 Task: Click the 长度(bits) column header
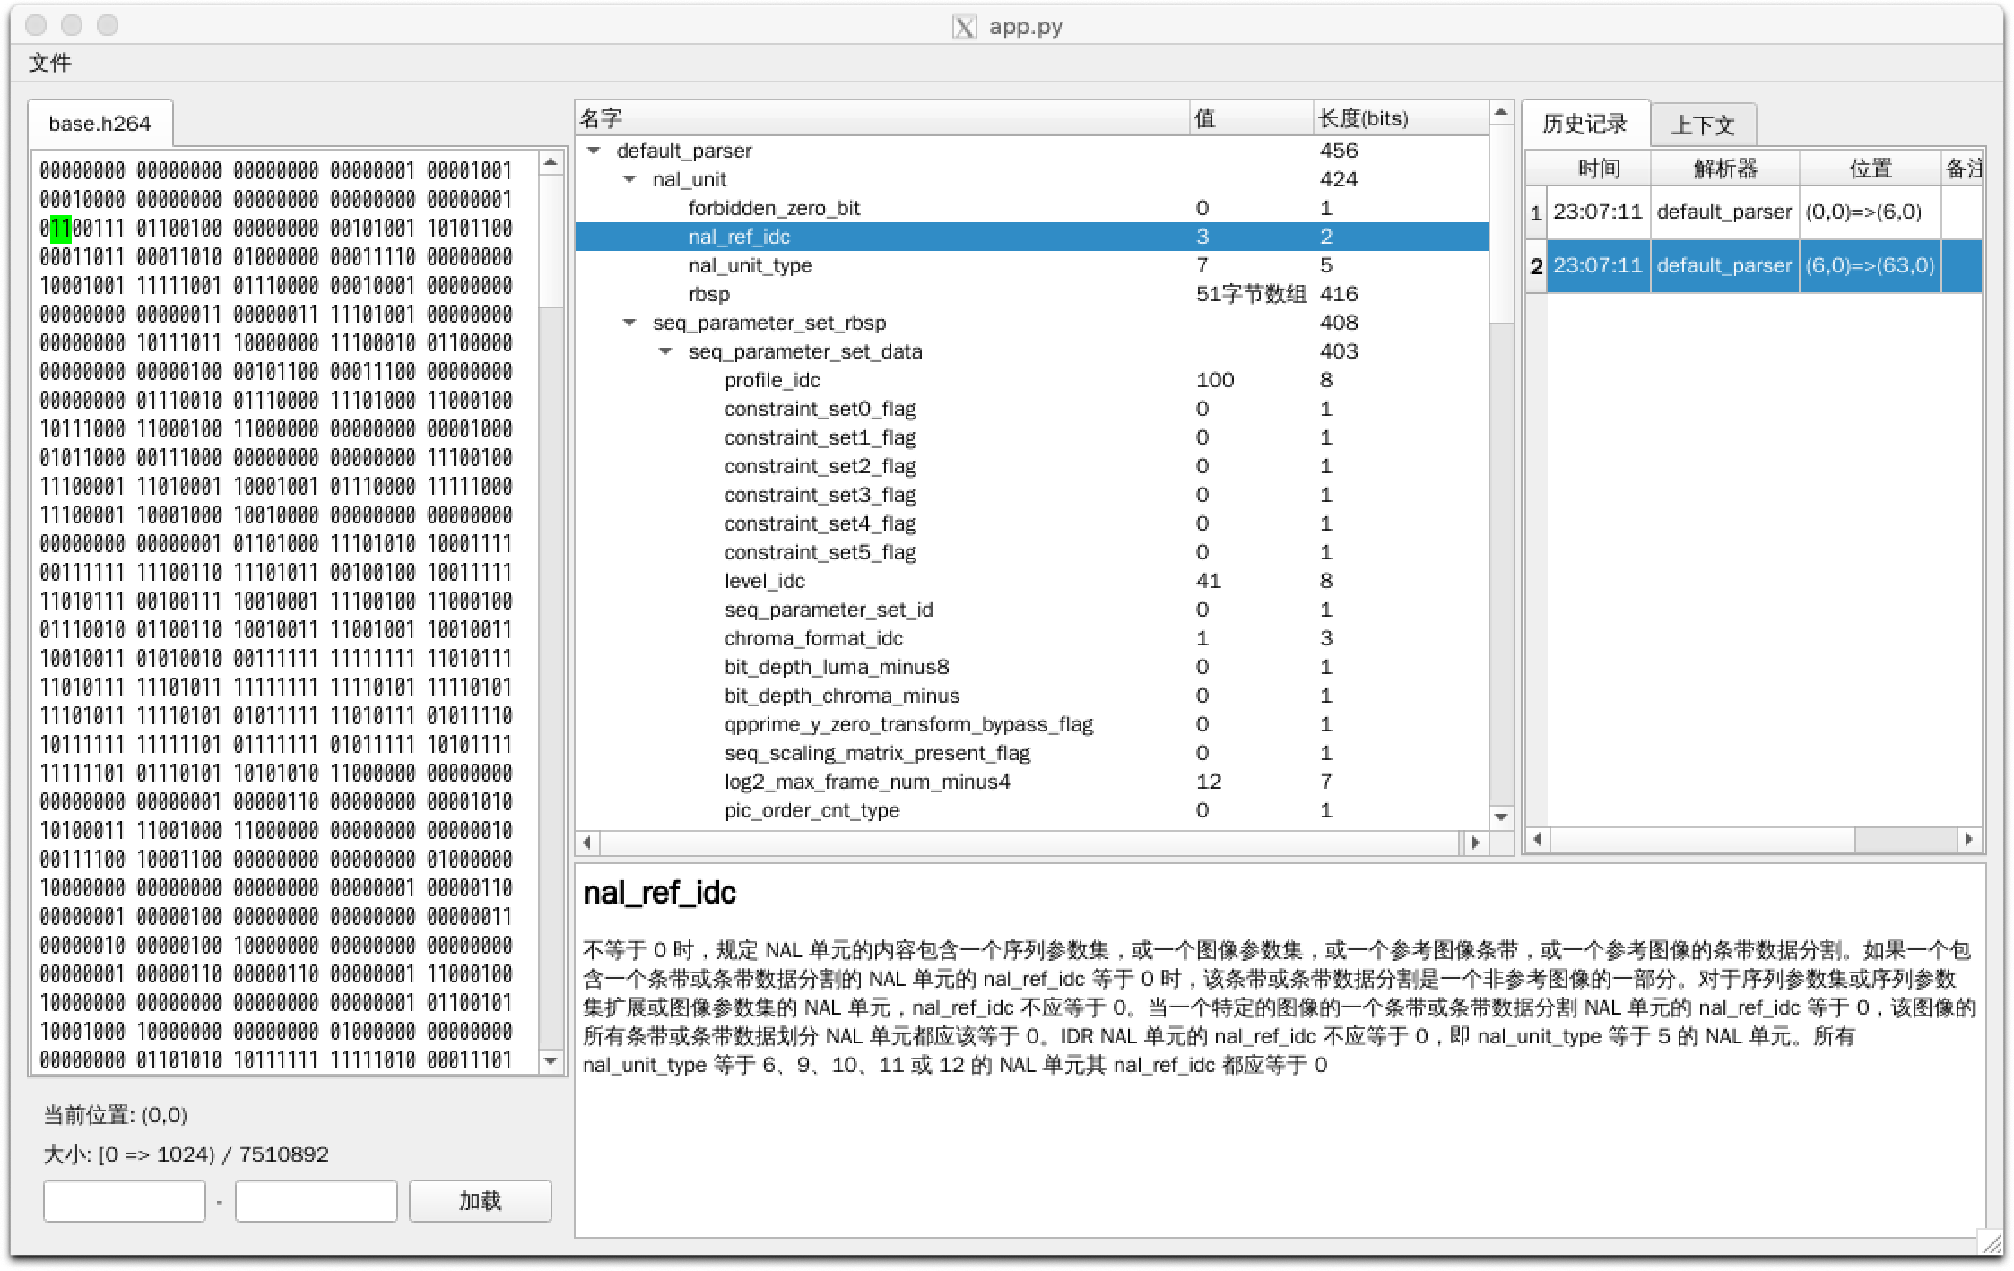[x=1363, y=118]
